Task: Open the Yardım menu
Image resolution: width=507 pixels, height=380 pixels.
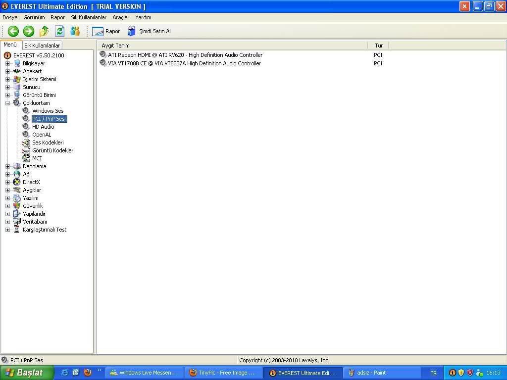Action: [x=143, y=17]
